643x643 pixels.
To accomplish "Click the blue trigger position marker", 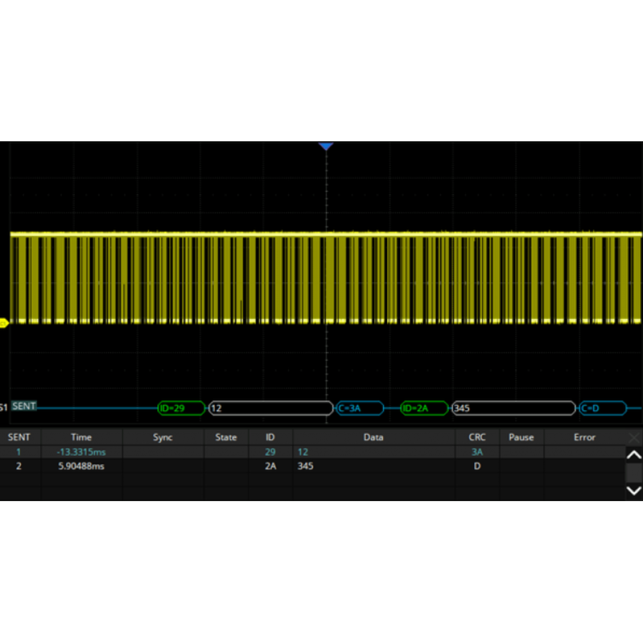I will (x=325, y=146).
